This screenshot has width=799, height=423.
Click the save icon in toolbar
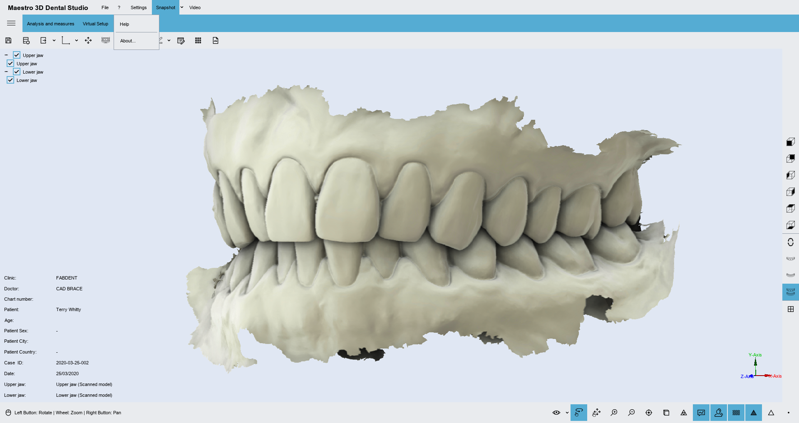coord(8,40)
